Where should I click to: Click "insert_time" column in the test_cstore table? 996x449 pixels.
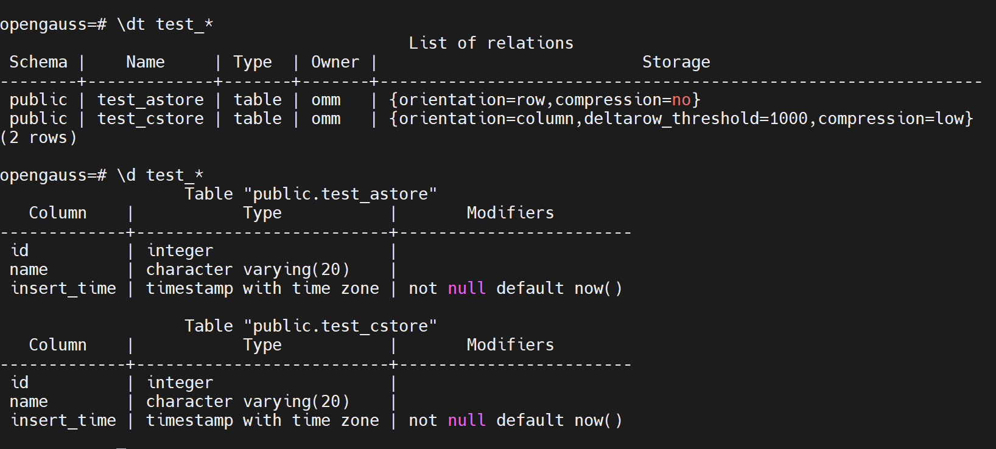click(x=63, y=420)
